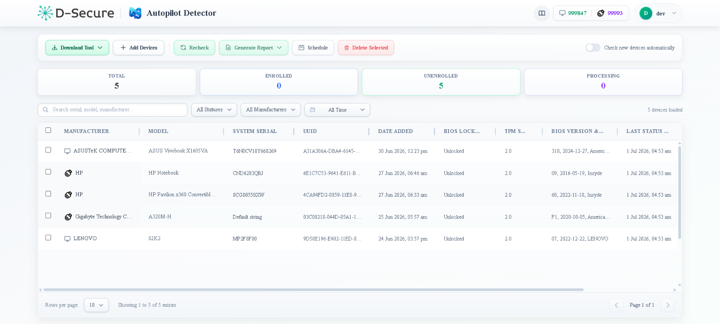Image resolution: width=720 pixels, height=324 pixels.
Task: Open the All Manufacturers filter
Action: tap(271, 110)
